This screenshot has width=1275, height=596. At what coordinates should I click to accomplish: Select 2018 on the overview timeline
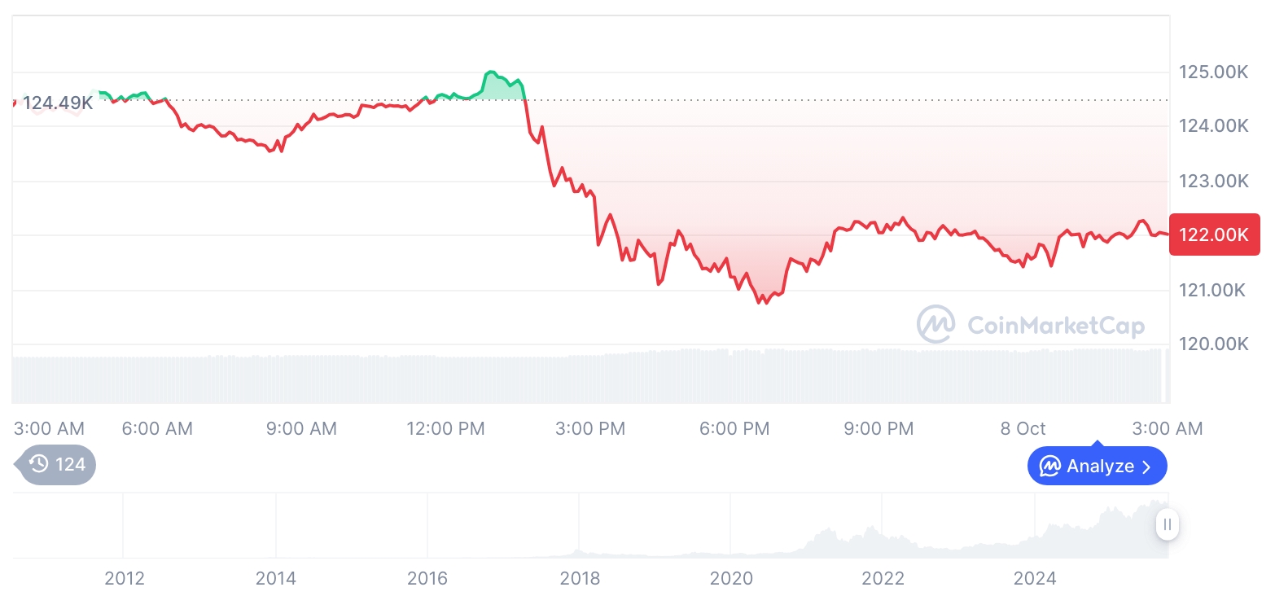click(580, 579)
